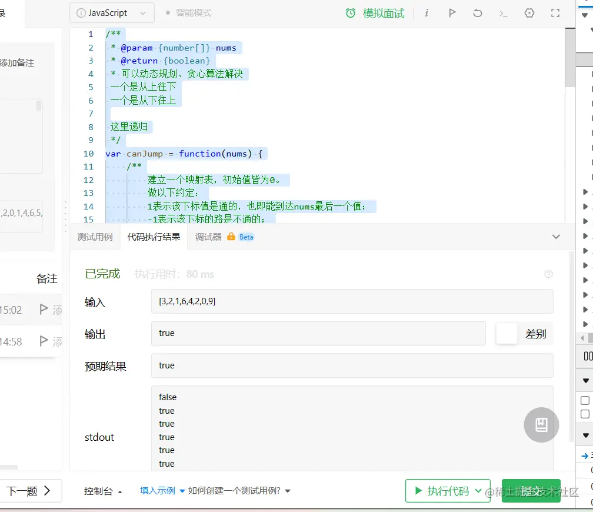The width and height of the screenshot is (593, 512).
Task: Click the flag icon in the 15:02 row
Action: pyautogui.click(x=44, y=309)
